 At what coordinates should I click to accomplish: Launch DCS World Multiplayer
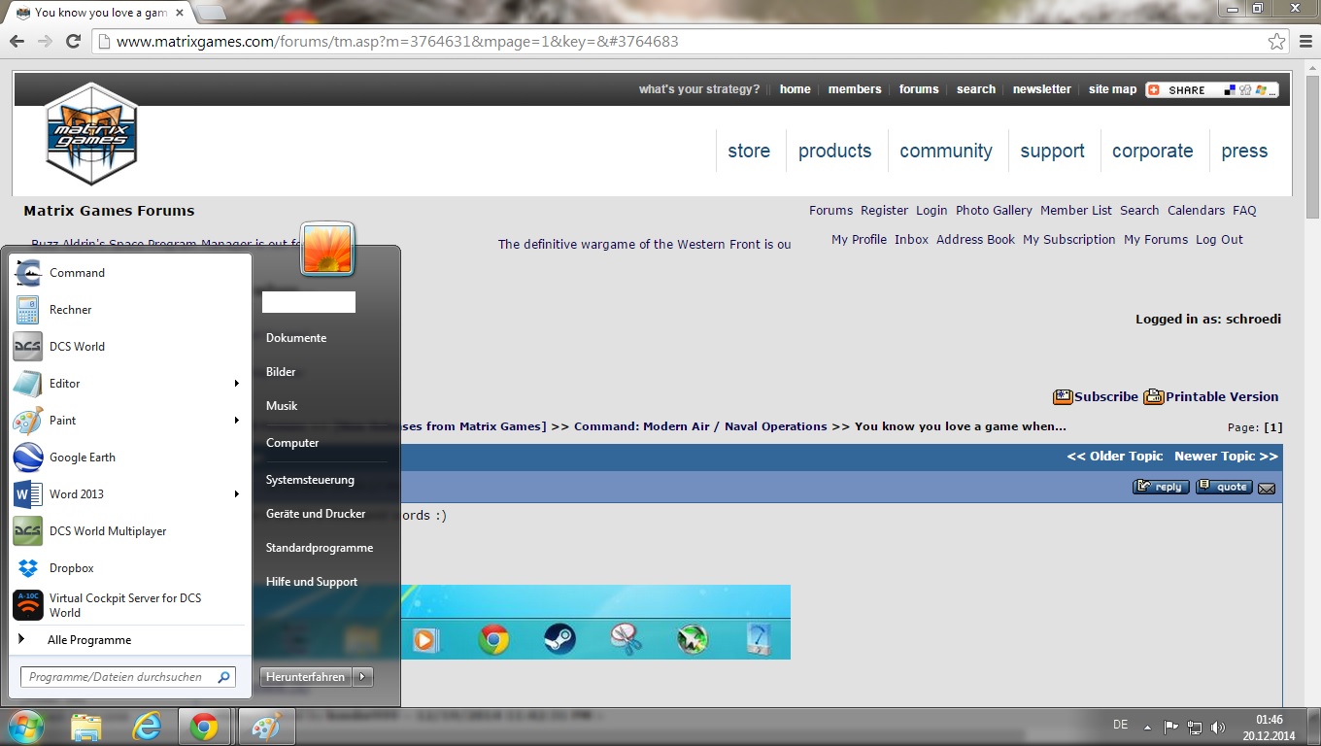point(130,531)
